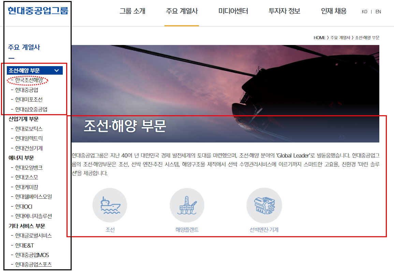394x271 pixels.
Task: Select 현대삼호중공업 in sidebar
Action: [x=31, y=109]
